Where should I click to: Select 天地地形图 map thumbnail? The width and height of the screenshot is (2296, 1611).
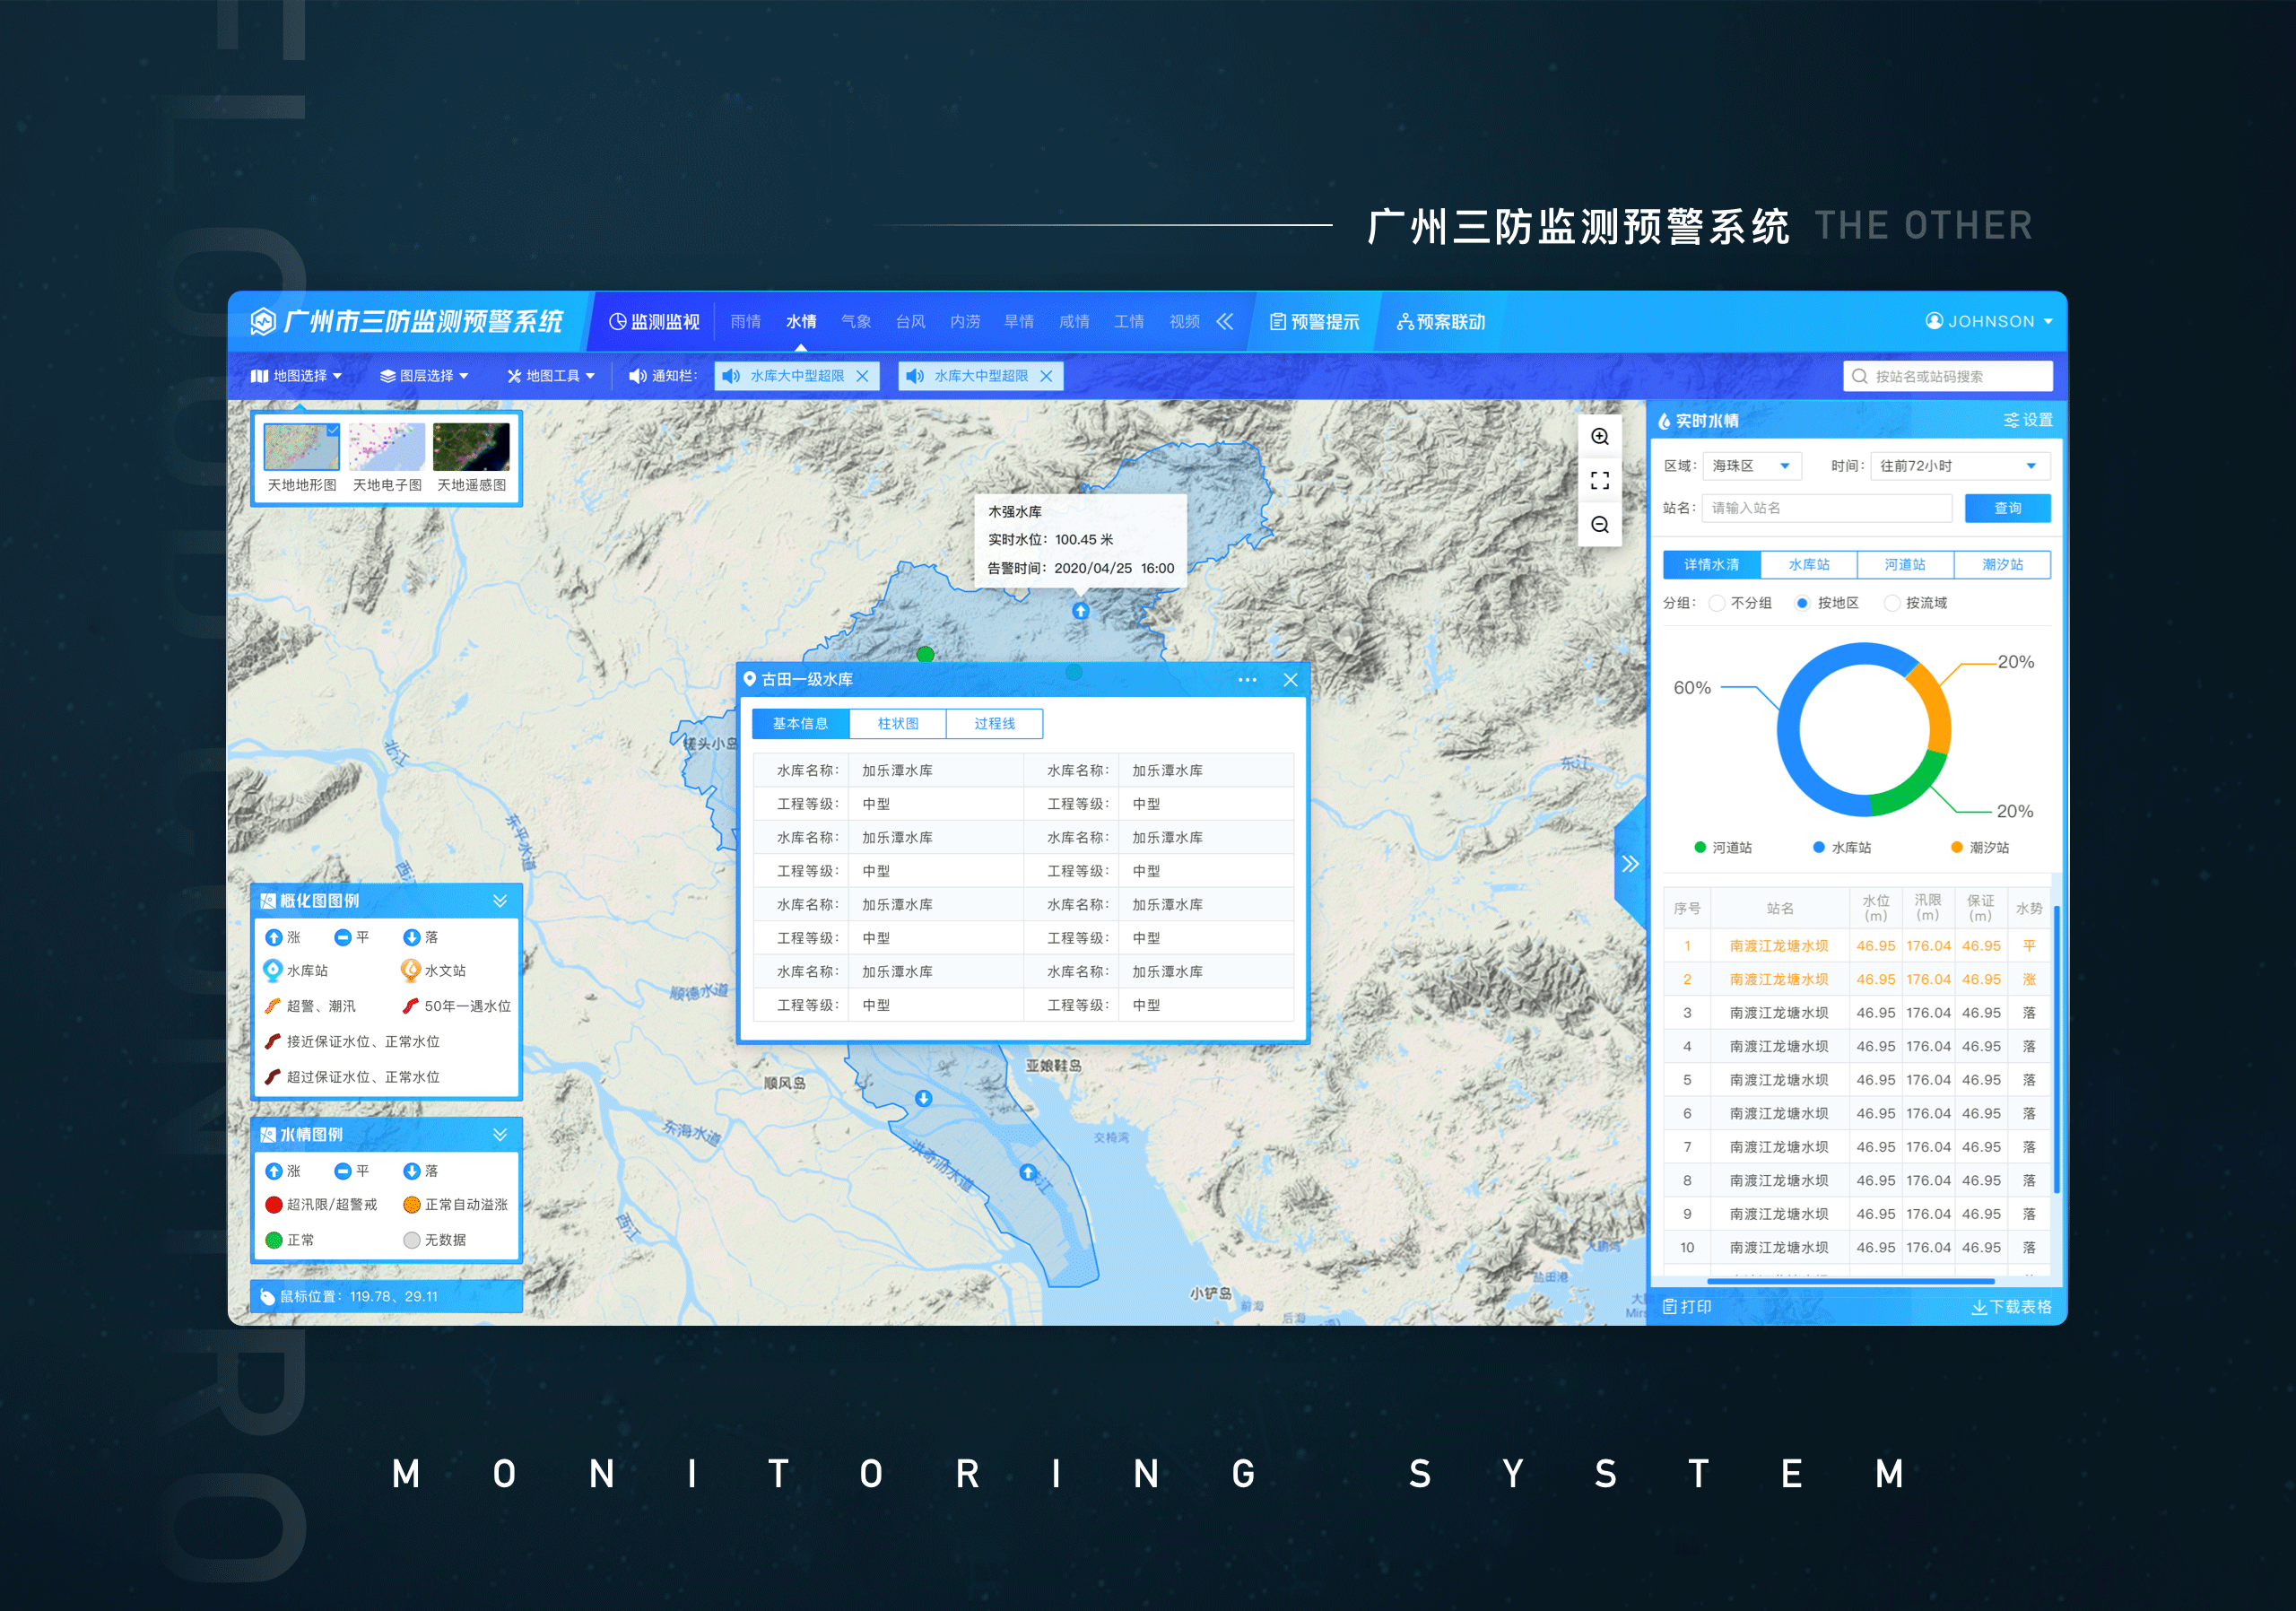pyautogui.click(x=302, y=447)
